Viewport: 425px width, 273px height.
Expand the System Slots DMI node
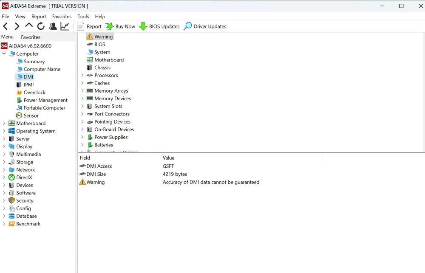[82, 106]
